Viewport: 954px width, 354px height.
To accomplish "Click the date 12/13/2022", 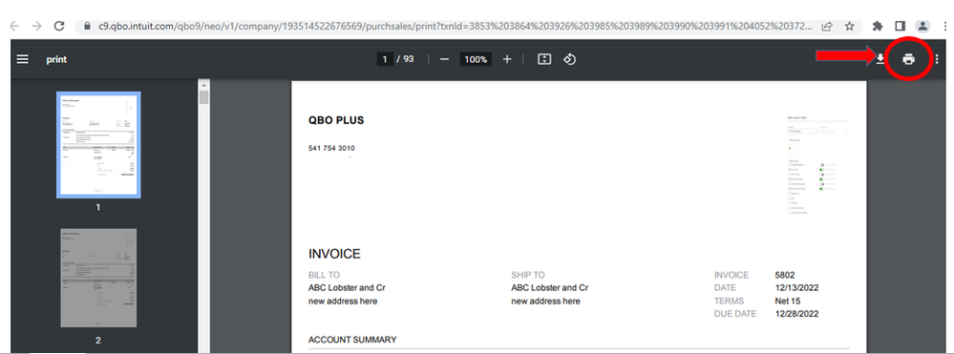I will 797,288.
